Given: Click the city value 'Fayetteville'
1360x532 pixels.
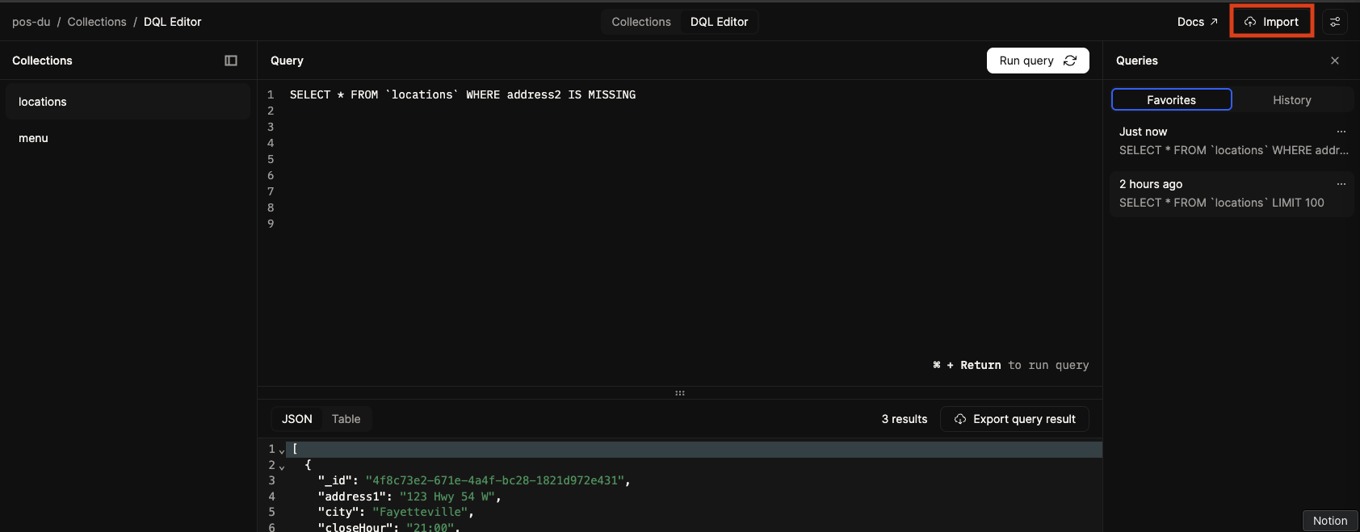Looking at the screenshot, I should point(420,512).
